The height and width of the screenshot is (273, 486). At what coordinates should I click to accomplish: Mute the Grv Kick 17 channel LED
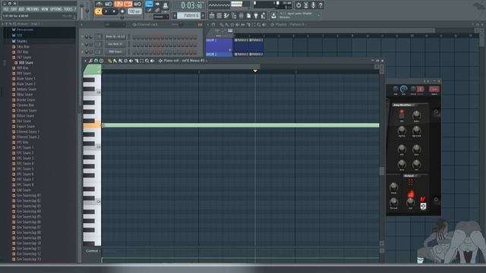click(x=83, y=44)
